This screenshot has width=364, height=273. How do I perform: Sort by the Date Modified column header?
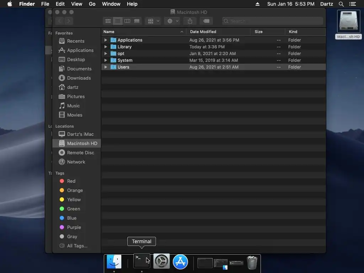[219, 32]
